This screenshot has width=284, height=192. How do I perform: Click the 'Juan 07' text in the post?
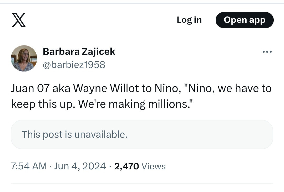coord(30,88)
